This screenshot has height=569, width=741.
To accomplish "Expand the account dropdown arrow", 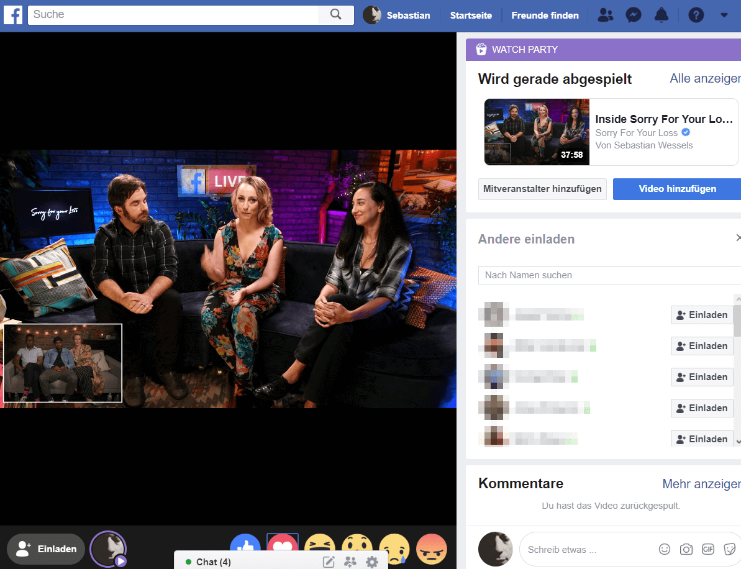I will [x=724, y=15].
